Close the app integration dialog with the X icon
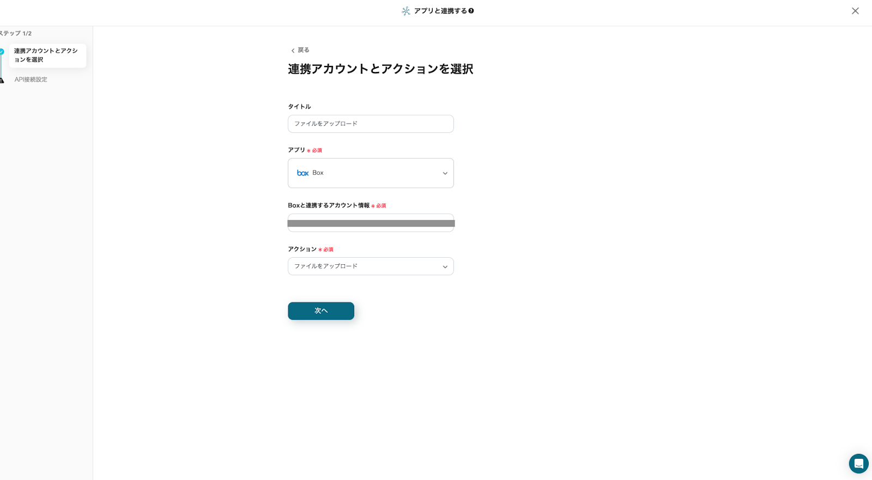872x480 pixels. [x=855, y=11]
